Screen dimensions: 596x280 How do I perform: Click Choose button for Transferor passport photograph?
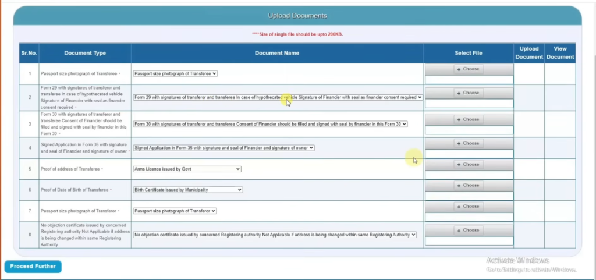(468, 207)
